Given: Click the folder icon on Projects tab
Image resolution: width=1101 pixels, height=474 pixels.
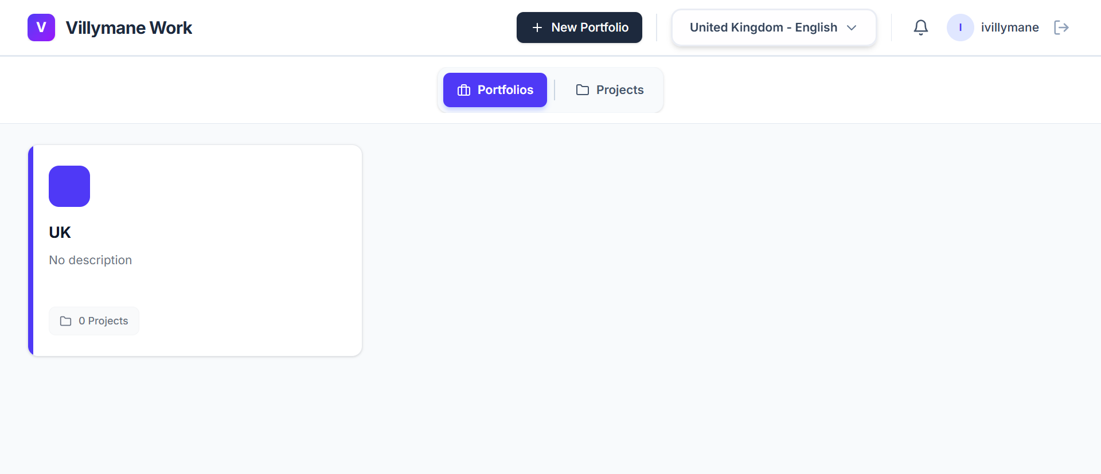Looking at the screenshot, I should pyautogui.click(x=582, y=90).
